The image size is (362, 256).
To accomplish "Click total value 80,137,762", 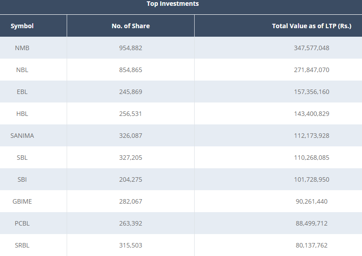I will (312, 245).
